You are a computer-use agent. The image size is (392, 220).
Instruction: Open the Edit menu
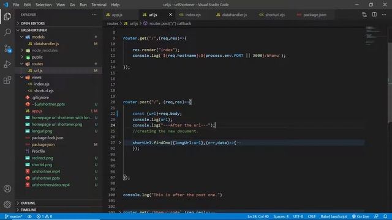click(27, 5)
